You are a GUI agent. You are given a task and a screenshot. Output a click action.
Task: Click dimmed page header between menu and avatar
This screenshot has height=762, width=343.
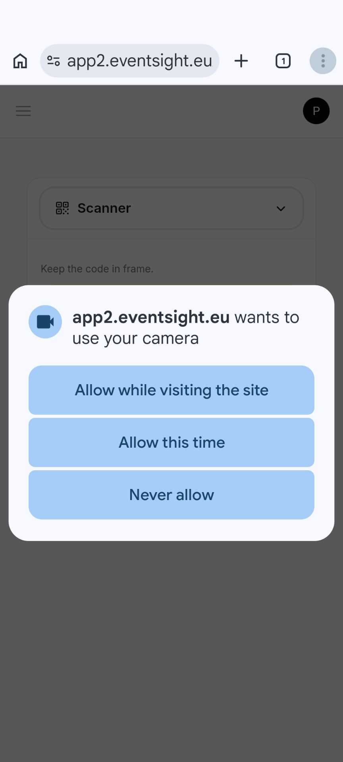pos(167,111)
